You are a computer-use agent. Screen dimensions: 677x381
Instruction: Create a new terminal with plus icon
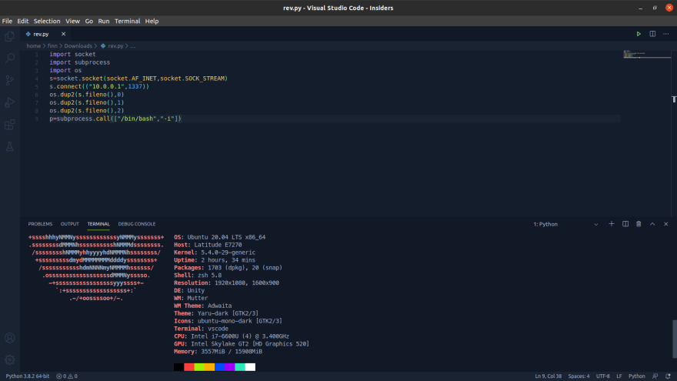(x=612, y=224)
